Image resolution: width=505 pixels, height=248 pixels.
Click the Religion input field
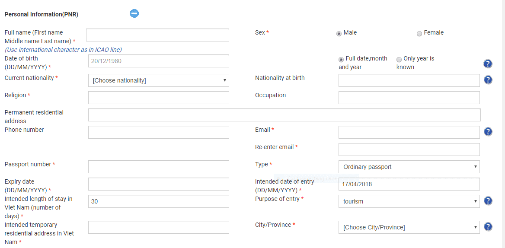(158, 98)
